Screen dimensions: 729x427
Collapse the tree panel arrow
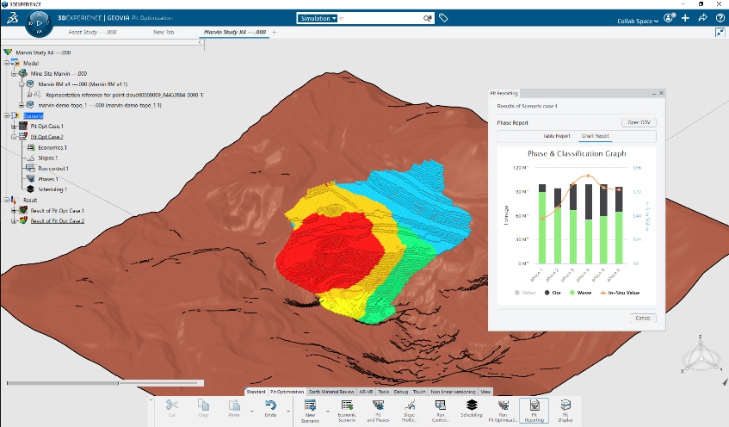pos(200,42)
